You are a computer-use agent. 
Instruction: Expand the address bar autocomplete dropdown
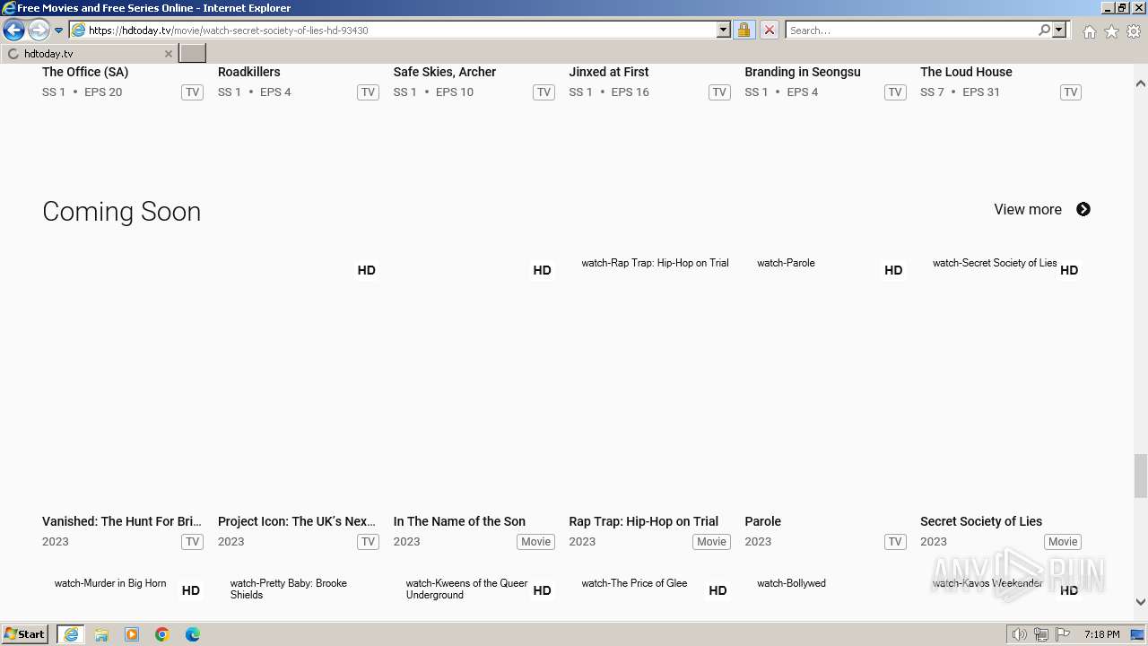(x=724, y=31)
